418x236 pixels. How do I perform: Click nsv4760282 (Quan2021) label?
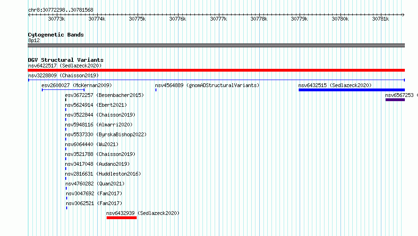[x=95, y=184]
